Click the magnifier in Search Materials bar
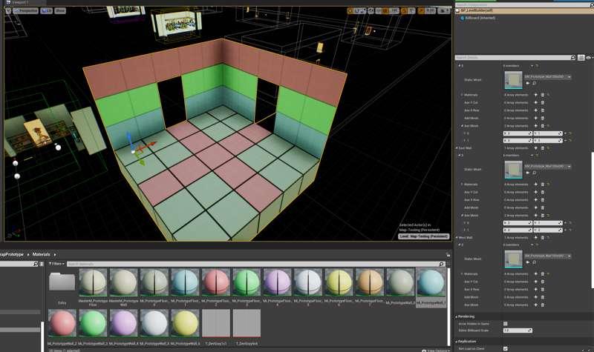 [x=441, y=264]
